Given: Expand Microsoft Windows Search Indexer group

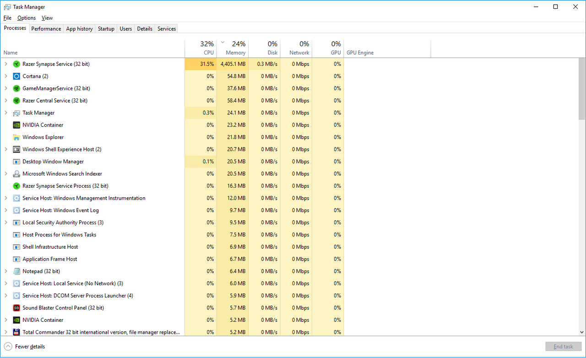Looking at the screenshot, I should click(x=6, y=174).
